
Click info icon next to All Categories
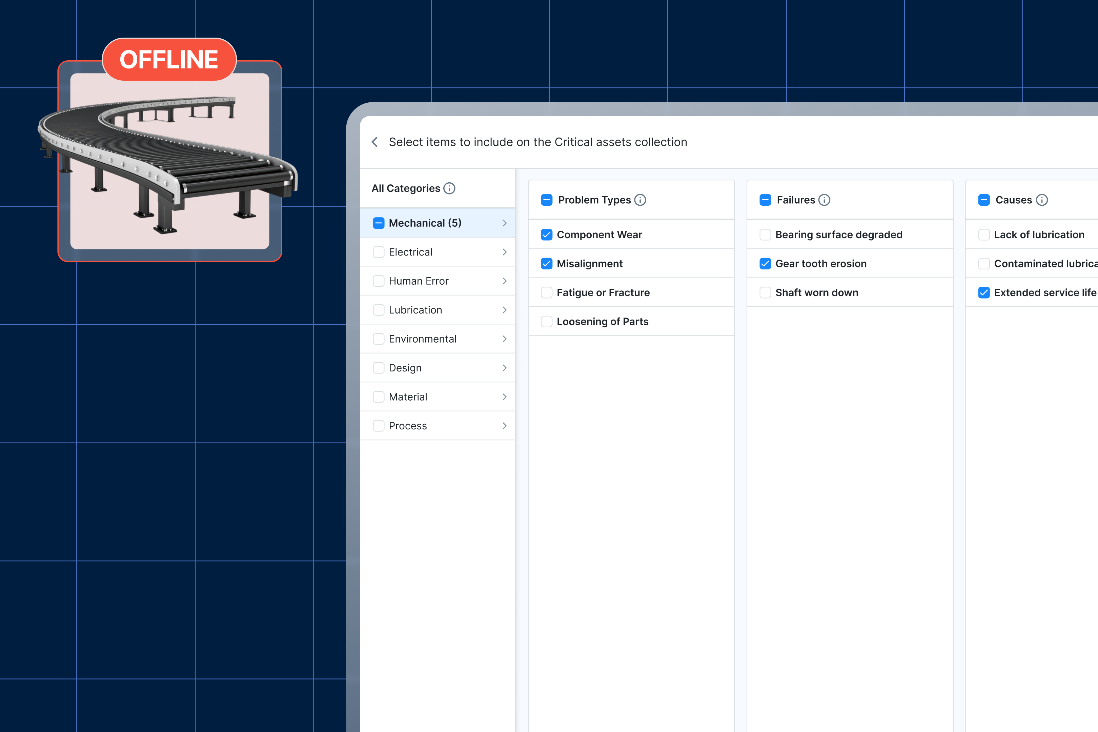coord(449,188)
